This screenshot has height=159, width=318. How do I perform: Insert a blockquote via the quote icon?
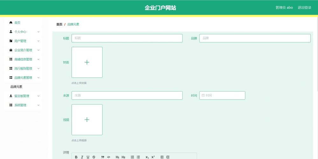[x=102, y=157]
